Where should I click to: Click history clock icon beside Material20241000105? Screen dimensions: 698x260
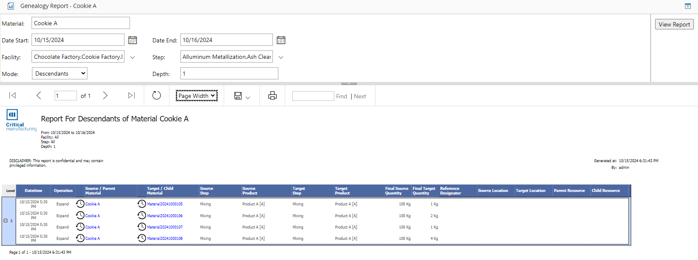click(x=142, y=204)
